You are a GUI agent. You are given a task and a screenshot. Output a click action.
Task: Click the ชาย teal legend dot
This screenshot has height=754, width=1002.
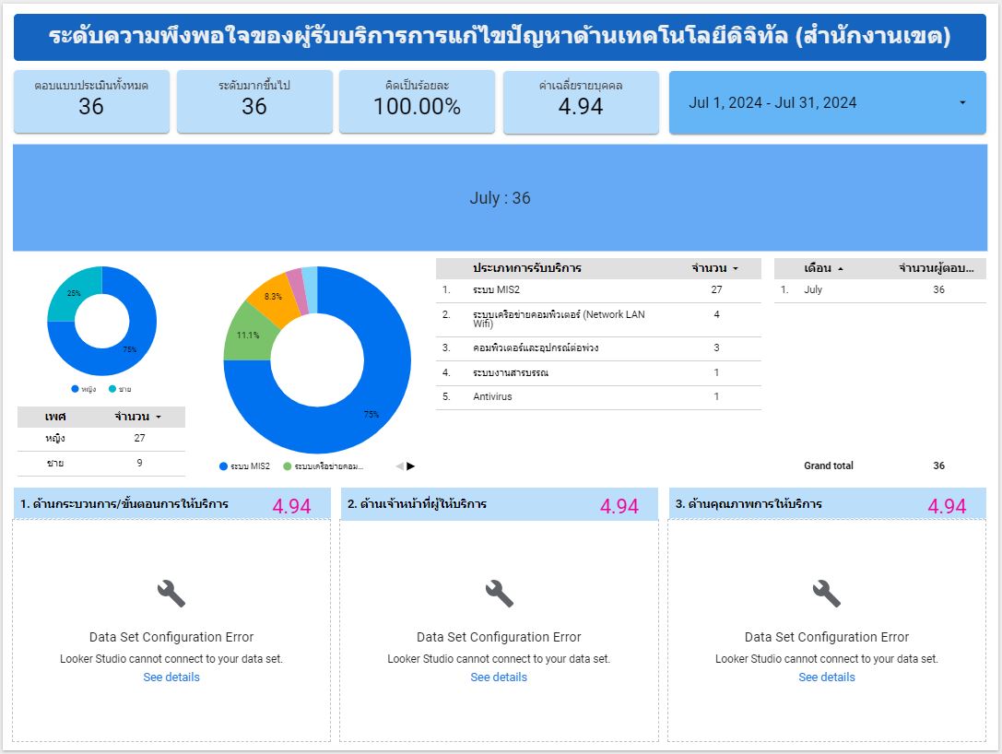[x=112, y=389]
